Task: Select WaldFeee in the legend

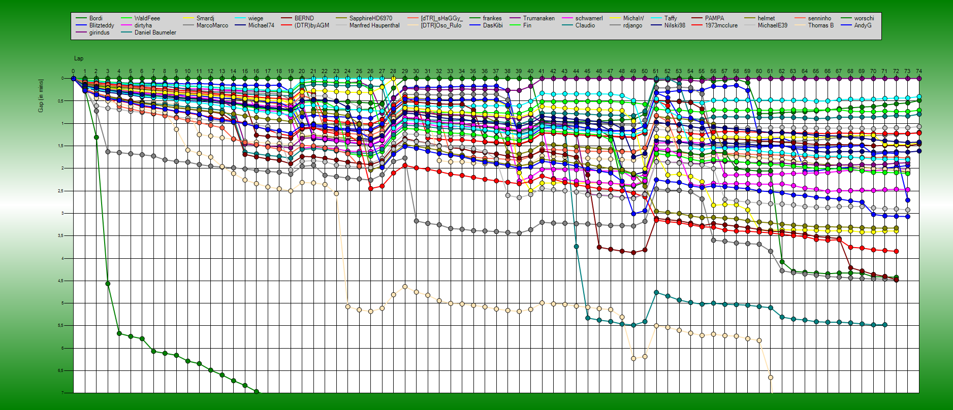Action: point(147,18)
